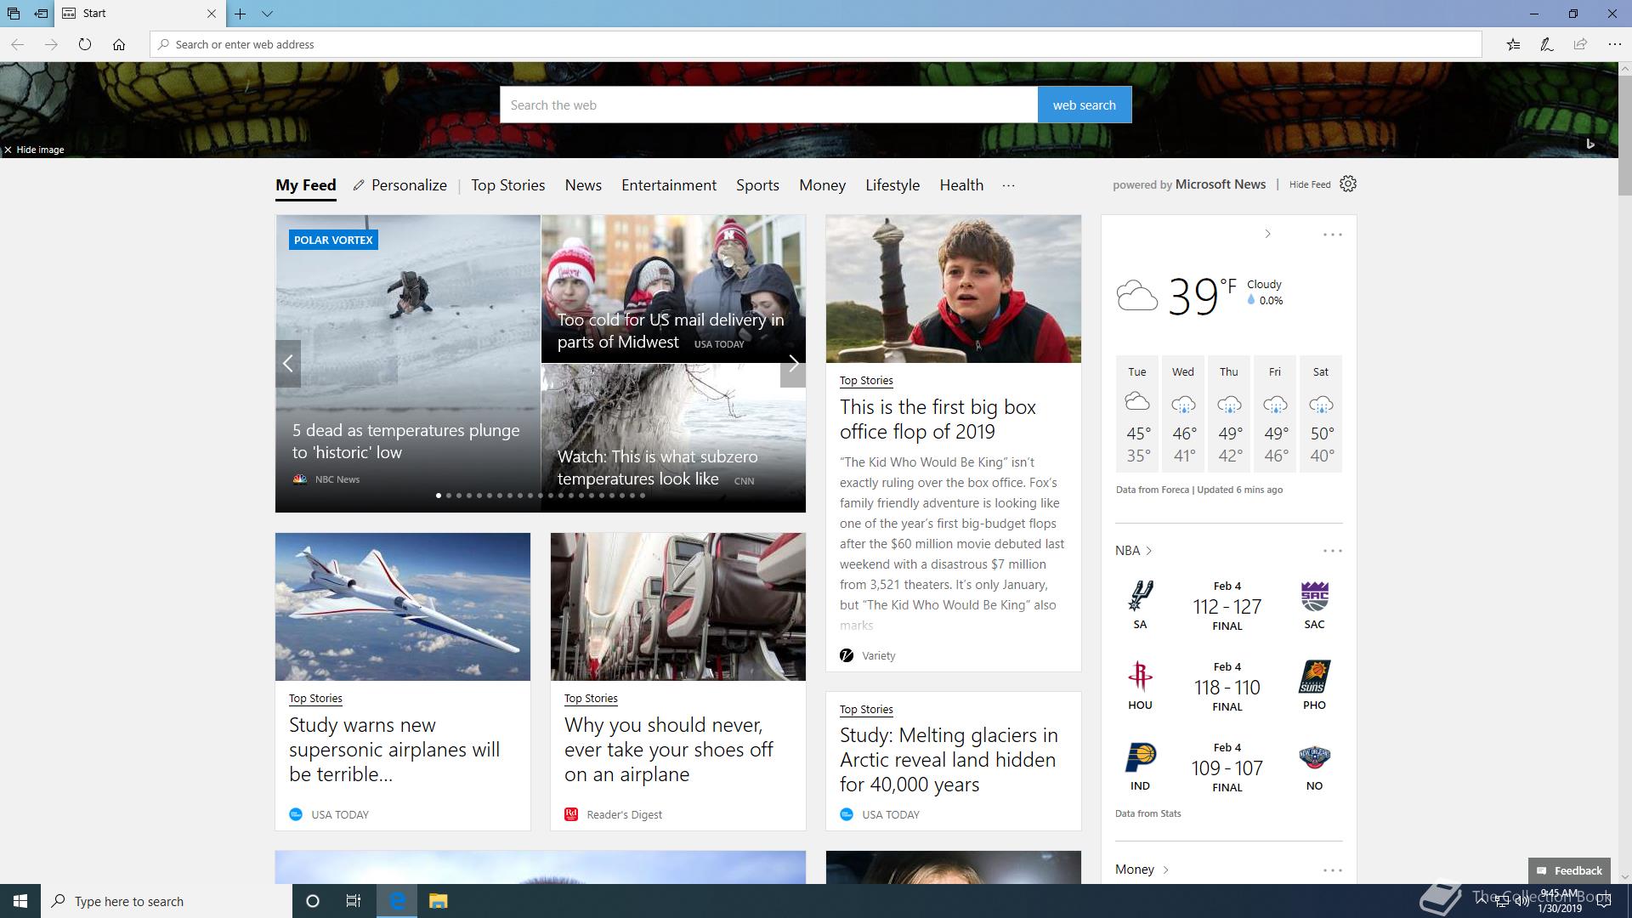
Task: Open feed settings gear icon
Action: click(x=1348, y=184)
